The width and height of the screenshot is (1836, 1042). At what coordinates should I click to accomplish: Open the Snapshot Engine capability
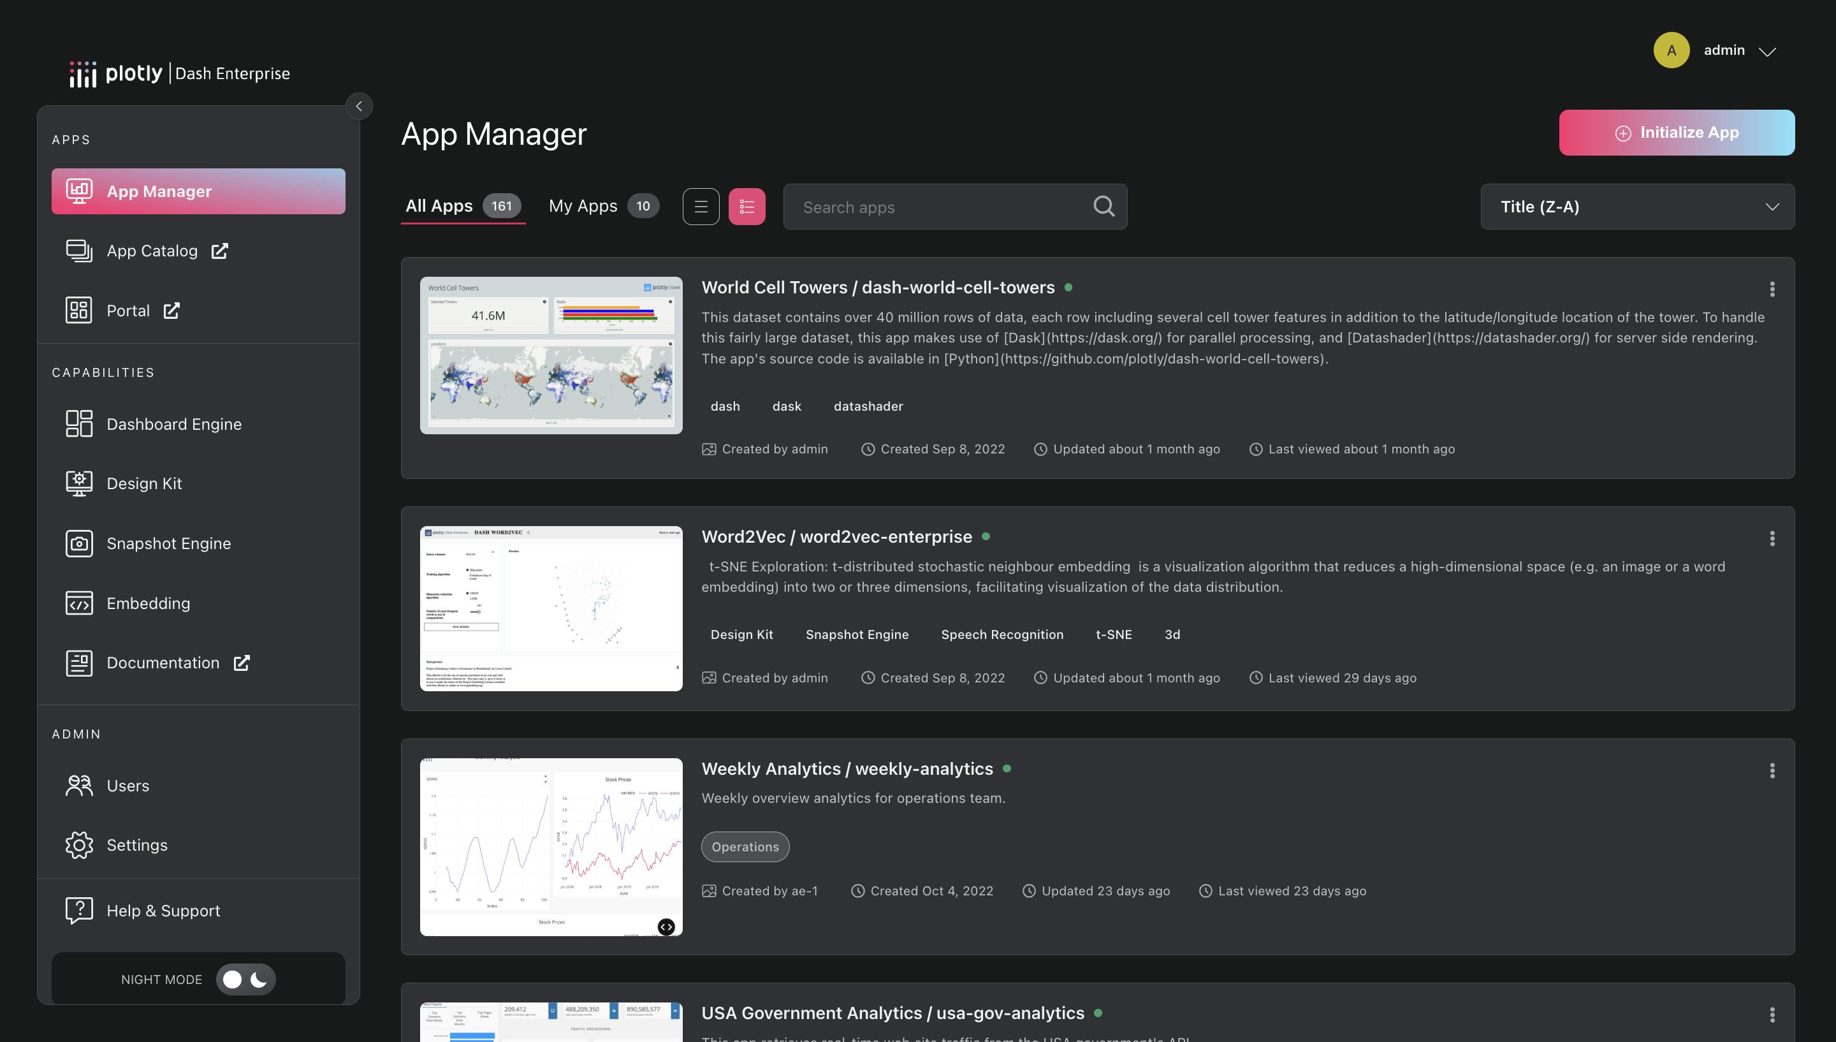point(169,543)
